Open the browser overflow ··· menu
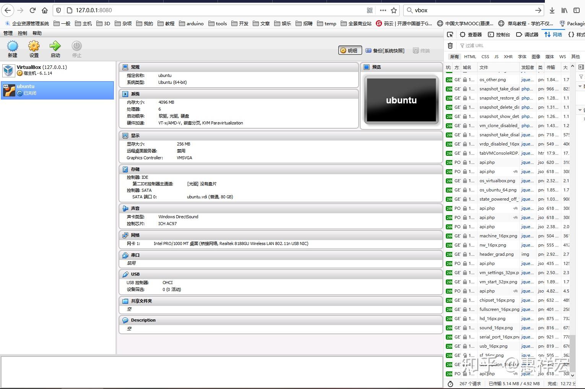585x389 pixels. pos(382,10)
